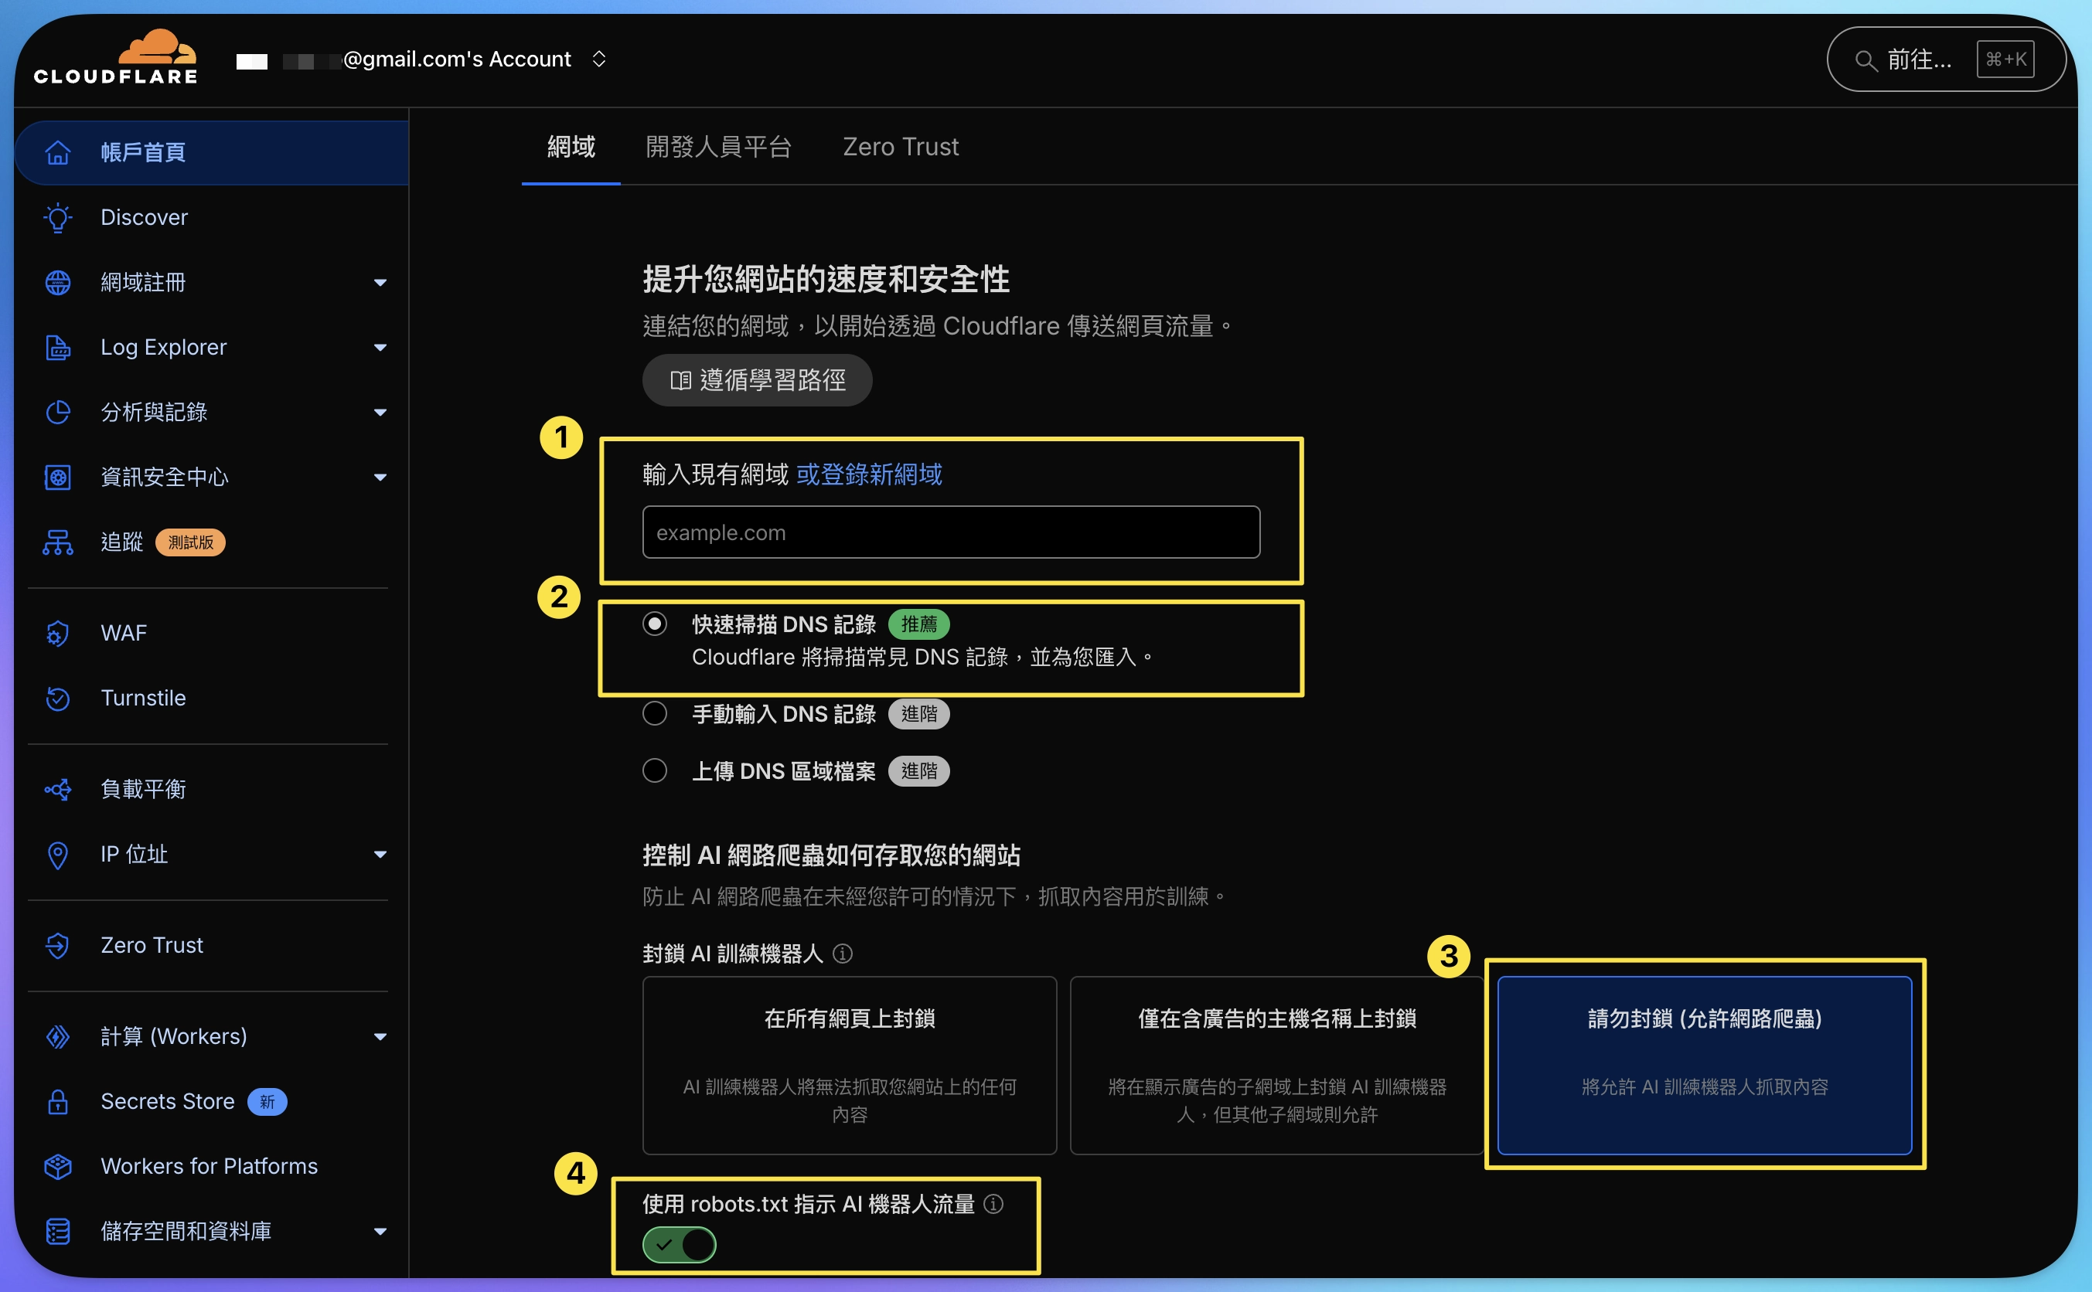
Task: Expand the Log Explorer sidebar section
Action: (380, 348)
